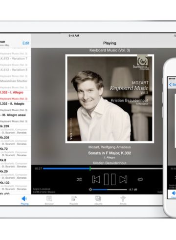Select the Kk.132 Scarlatti sonata
The image size is (176, 240).
point(16,186)
